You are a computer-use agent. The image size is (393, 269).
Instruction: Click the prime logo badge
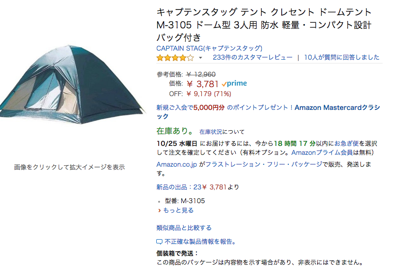234,83
